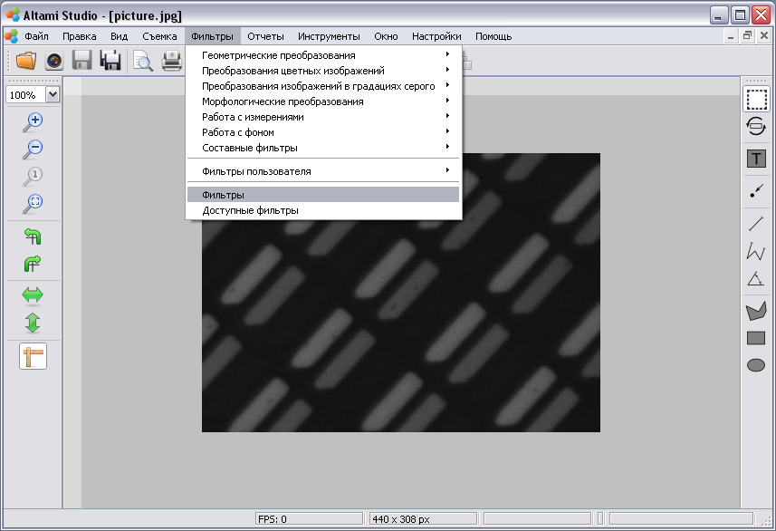This screenshot has height=531, width=776.
Task: Open print preview with magnifier page icon
Action: pyautogui.click(x=142, y=61)
